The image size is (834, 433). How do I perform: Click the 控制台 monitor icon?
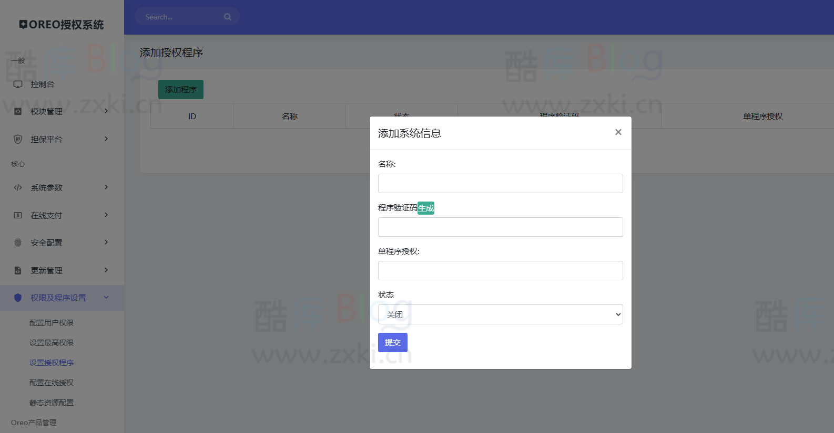tap(18, 85)
